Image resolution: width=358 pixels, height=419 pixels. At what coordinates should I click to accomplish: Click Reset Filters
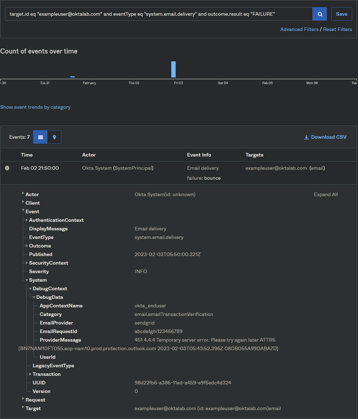(337, 29)
